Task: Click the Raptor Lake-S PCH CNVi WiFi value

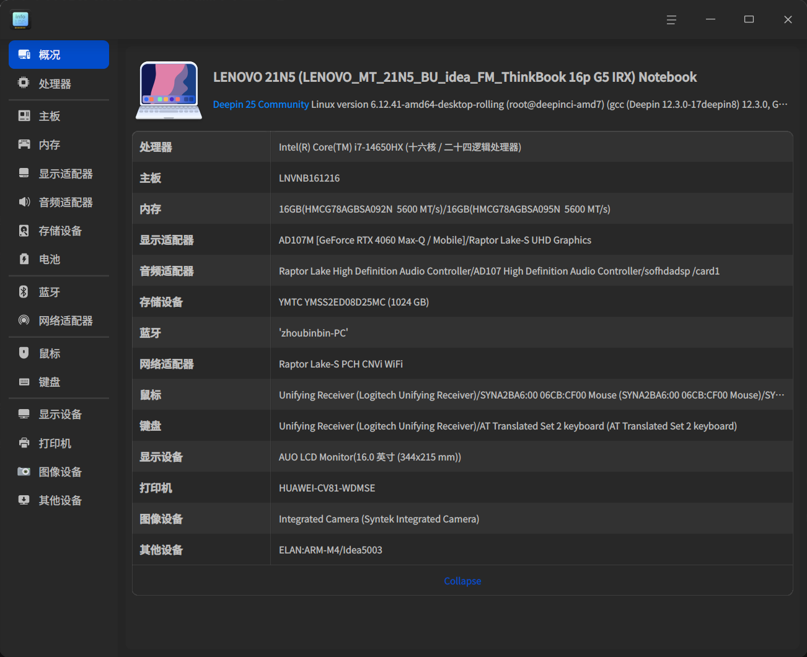Action: click(341, 364)
